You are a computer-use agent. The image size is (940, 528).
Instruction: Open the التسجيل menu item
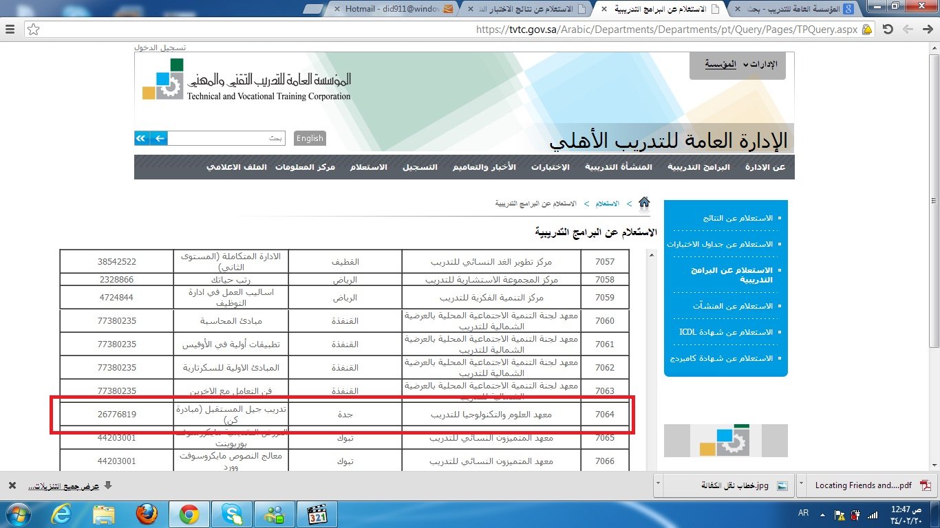(x=420, y=167)
